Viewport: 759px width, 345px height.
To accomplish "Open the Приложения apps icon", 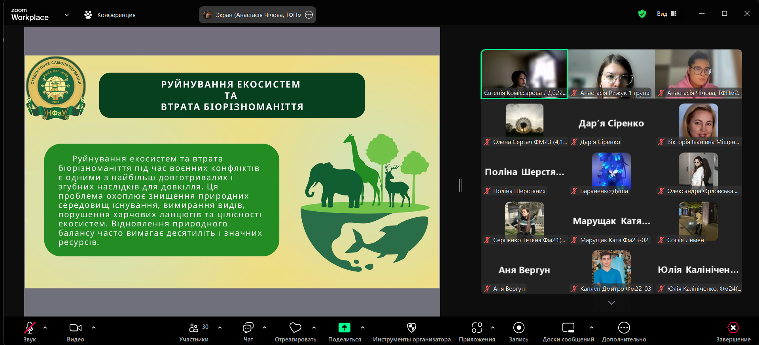I will [x=477, y=328].
